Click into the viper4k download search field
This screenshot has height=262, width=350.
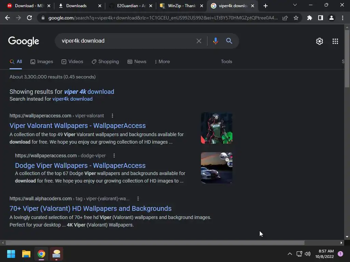pos(125,41)
